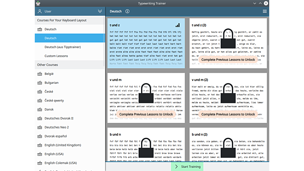Screen dimensions: 304x171
Task: Open the hamburger menu in the header
Action: (x=265, y=11)
